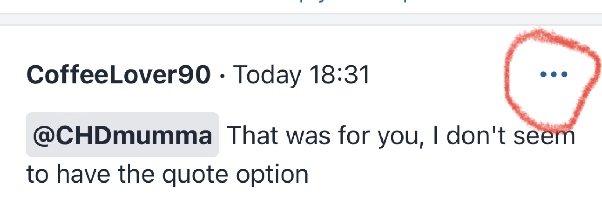Viewport: 602px width, 220px height.
Task: Open CoffeeLover90's profile from the username
Action: [118, 75]
